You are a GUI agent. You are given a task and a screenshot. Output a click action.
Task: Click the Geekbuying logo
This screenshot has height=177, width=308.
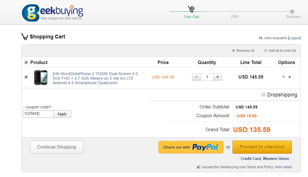coord(52,13)
